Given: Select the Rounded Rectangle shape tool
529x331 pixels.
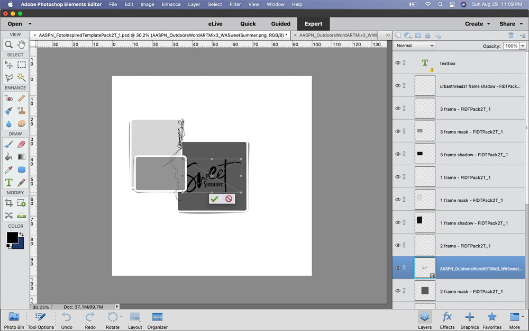Looking at the screenshot, I should (x=22, y=169).
